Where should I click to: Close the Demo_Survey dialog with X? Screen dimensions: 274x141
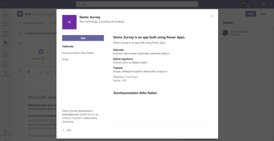(212, 16)
